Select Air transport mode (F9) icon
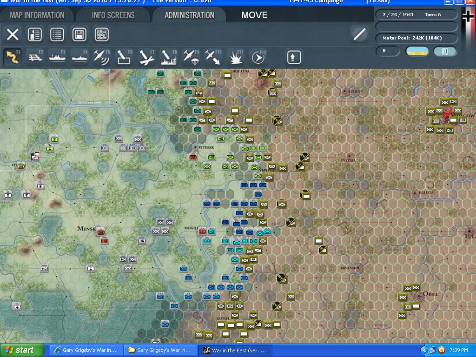The image size is (476, 357). (191, 57)
